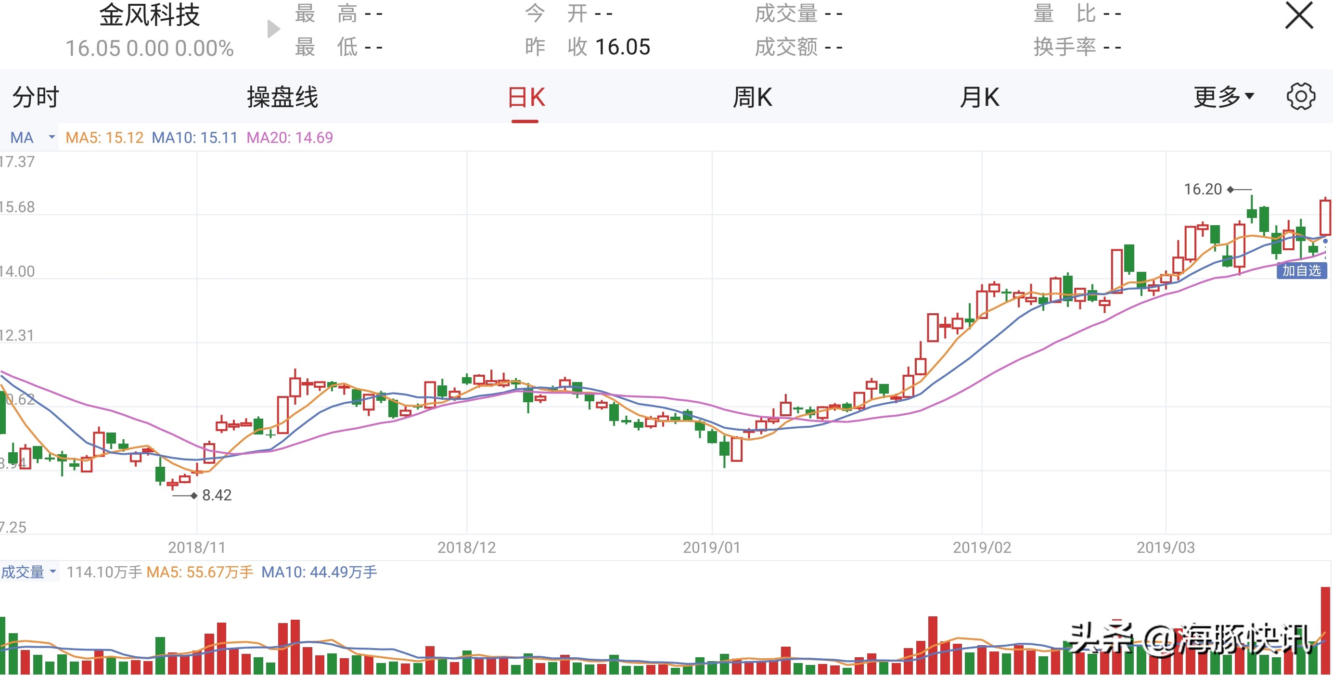Open the 成交量 indicator dropdown
This screenshot has height=676, width=1333.
[x=29, y=572]
